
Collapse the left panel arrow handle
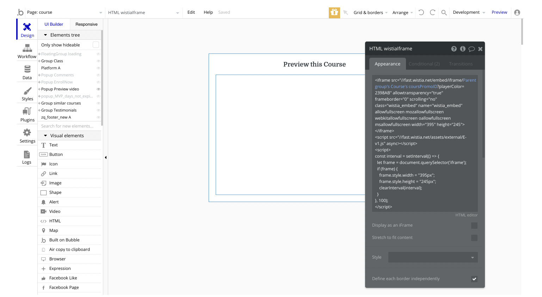pos(106,157)
